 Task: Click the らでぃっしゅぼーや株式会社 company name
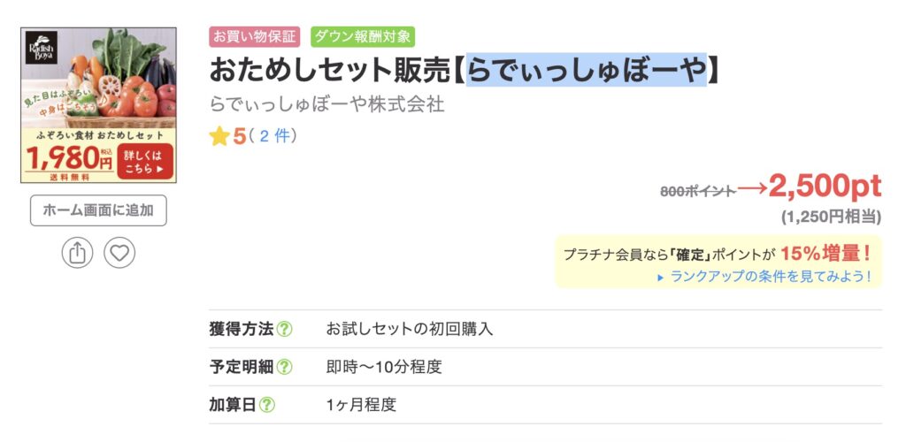[326, 103]
